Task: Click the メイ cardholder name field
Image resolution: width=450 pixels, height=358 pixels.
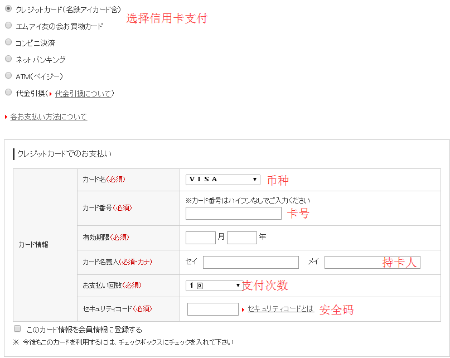Action: pyautogui.click(x=372, y=262)
